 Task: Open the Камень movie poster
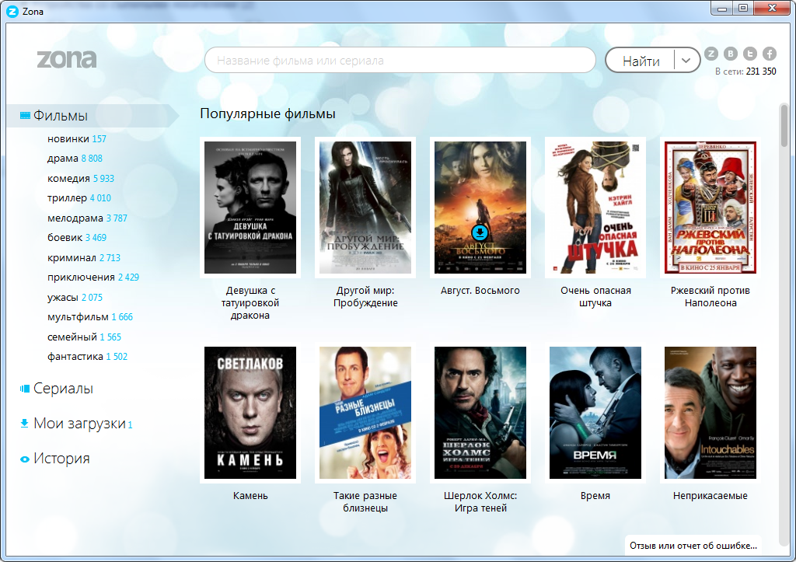coord(250,412)
